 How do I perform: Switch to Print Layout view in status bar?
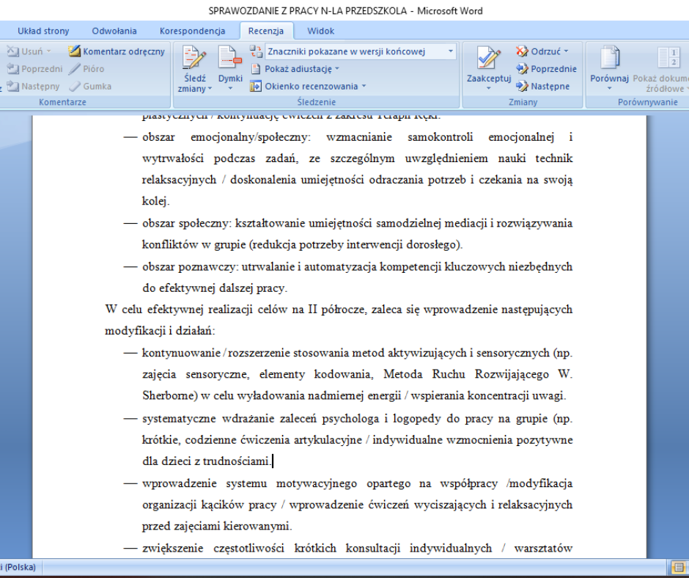pos(679,567)
